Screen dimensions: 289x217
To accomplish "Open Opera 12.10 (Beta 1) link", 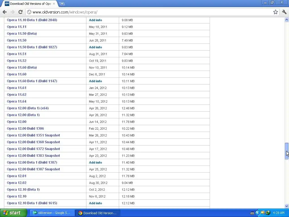I will coord(23,190).
